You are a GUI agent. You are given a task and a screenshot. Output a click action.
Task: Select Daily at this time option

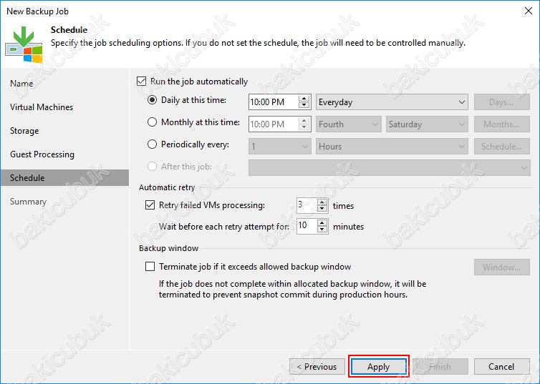[152, 100]
